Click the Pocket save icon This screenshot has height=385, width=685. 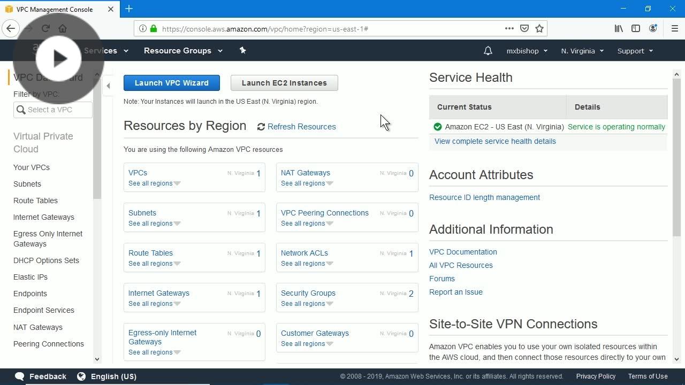(524, 29)
